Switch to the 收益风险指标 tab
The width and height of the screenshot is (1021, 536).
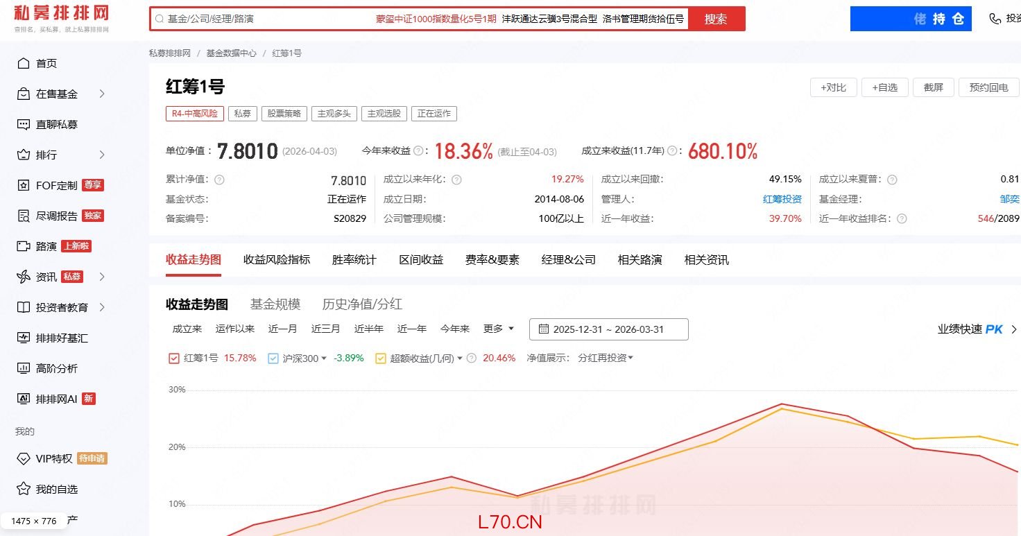(x=277, y=260)
